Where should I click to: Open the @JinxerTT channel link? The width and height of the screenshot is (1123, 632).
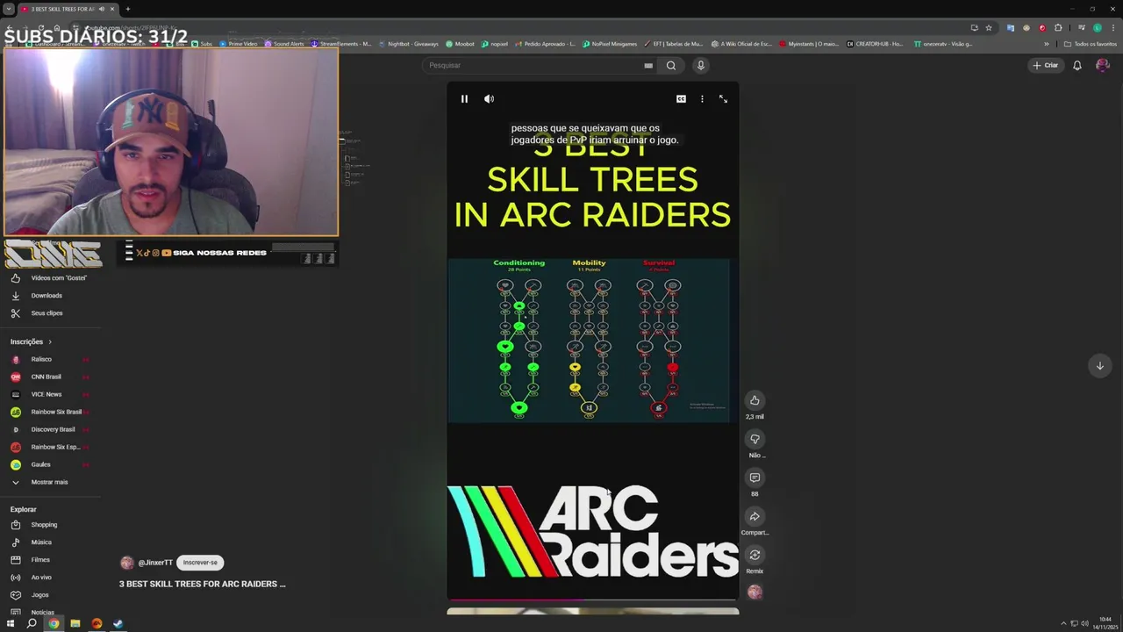155,563
